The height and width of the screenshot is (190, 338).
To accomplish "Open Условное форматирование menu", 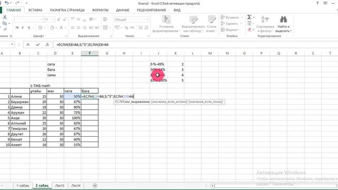I will coord(166,24).
